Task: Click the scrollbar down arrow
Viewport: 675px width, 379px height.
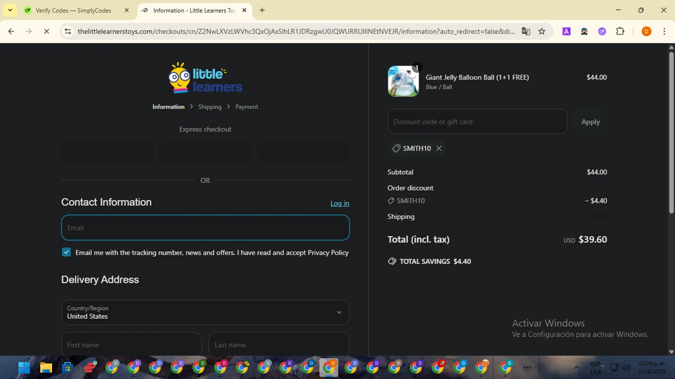Action: (x=671, y=352)
